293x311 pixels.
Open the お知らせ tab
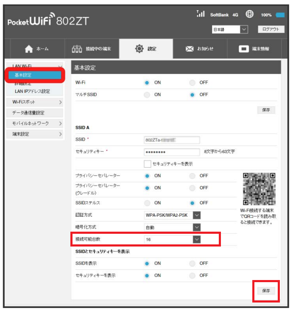(200, 49)
